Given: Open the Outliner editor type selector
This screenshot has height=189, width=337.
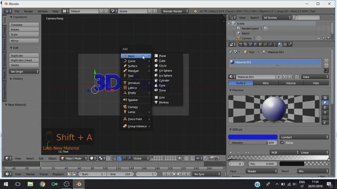Looking at the screenshot, I should (232, 17).
